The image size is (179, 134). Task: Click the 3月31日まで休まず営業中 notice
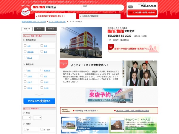coord(87,111)
